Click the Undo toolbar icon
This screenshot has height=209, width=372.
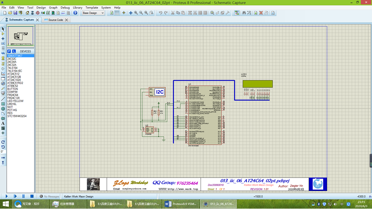click(161, 13)
